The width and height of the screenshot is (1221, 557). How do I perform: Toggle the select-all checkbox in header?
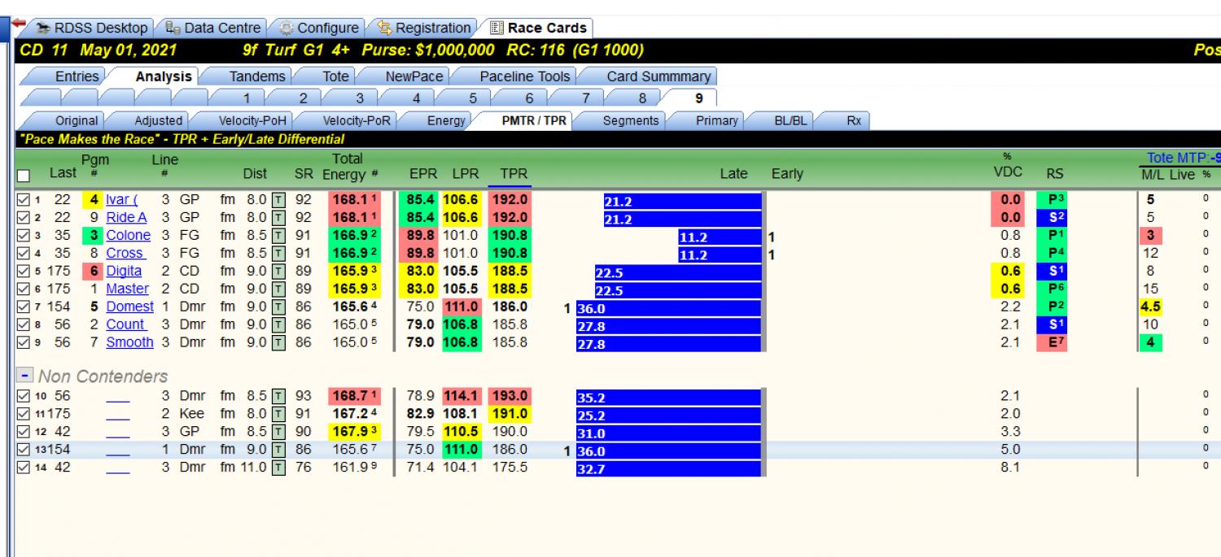click(x=23, y=176)
